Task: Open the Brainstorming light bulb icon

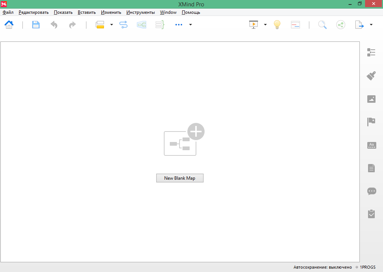Action: 277,25
